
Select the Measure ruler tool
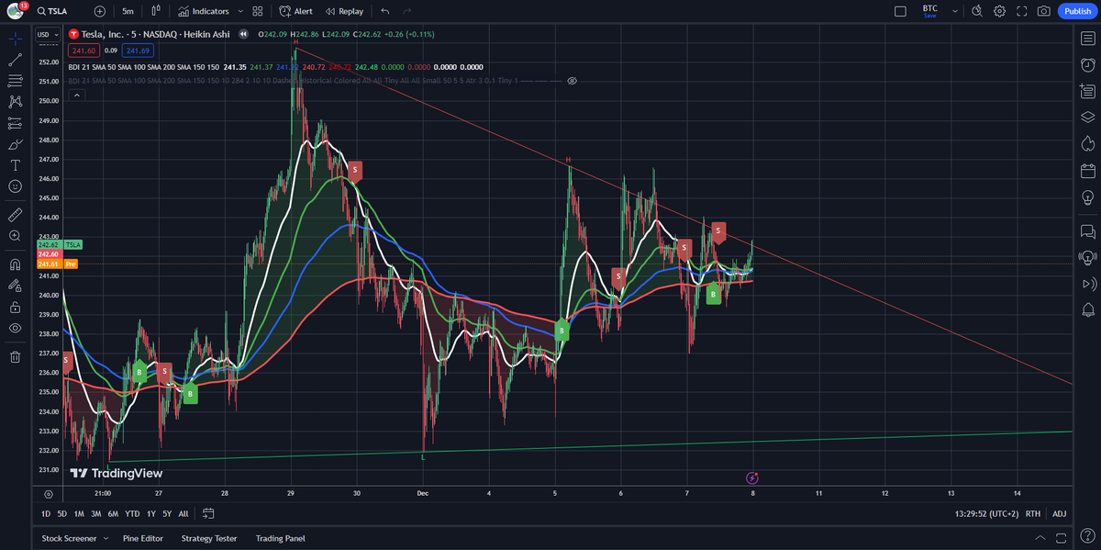coord(15,214)
